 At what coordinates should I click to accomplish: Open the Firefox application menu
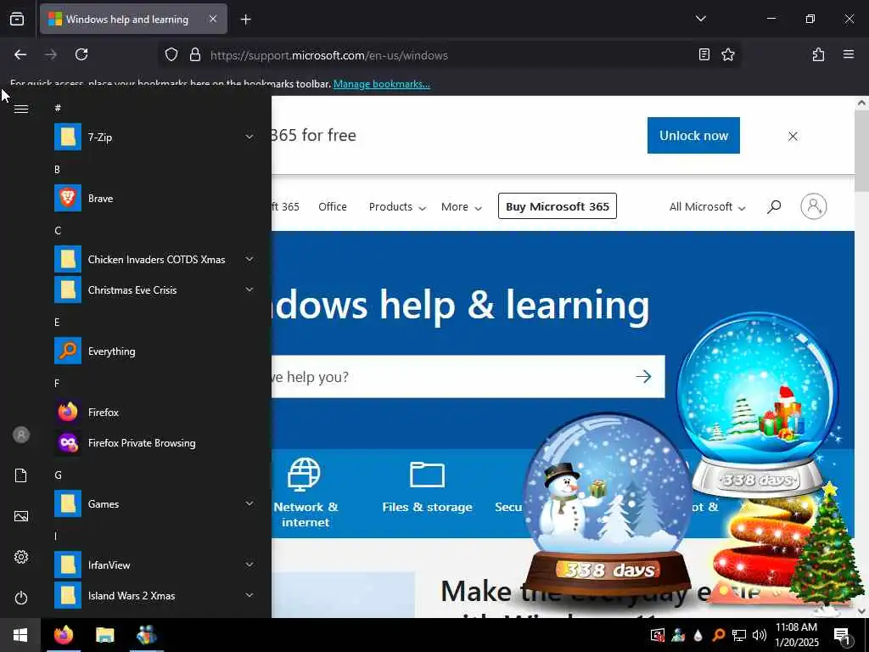pos(849,54)
